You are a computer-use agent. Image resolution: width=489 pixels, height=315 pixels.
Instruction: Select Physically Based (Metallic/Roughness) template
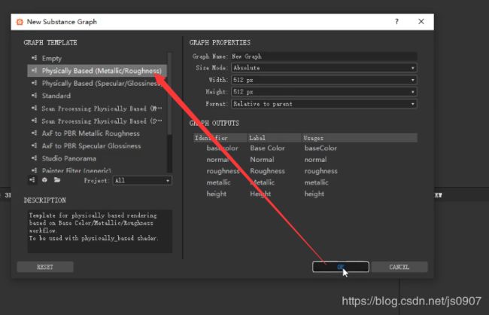97,71
